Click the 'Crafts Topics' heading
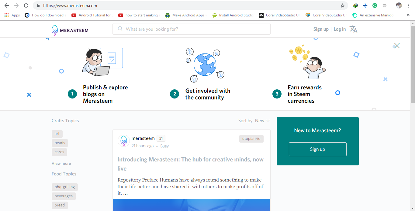The width and height of the screenshot is (415, 211). (65, 121)
